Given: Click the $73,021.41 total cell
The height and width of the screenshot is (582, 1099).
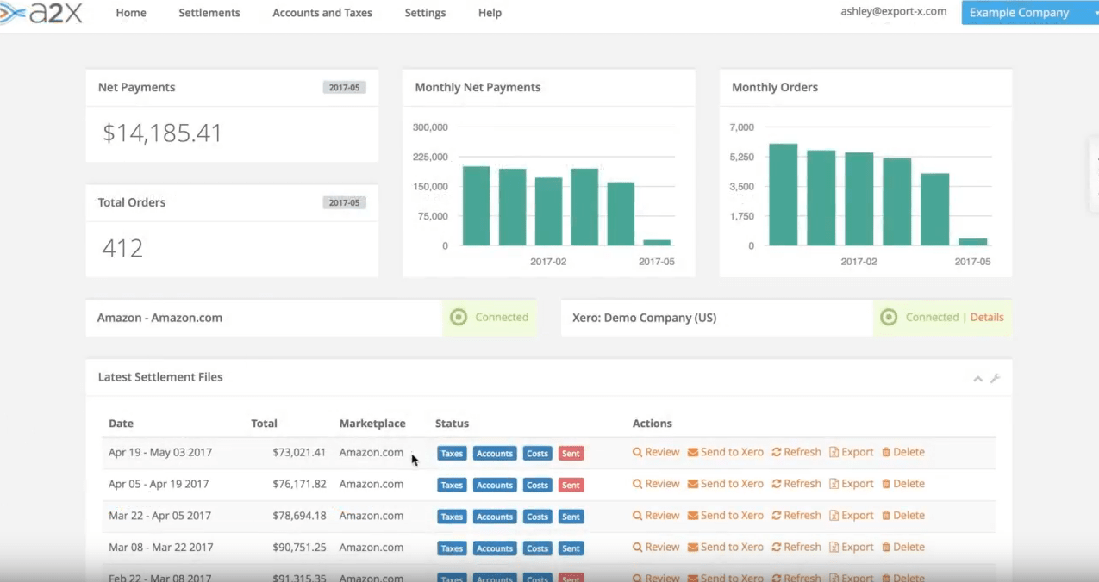Looking at the screenshot, I should pos(299,452).
